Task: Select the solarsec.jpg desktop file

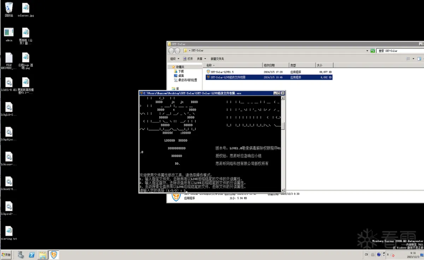Action: pyautogui.click(x=25, y=10)
